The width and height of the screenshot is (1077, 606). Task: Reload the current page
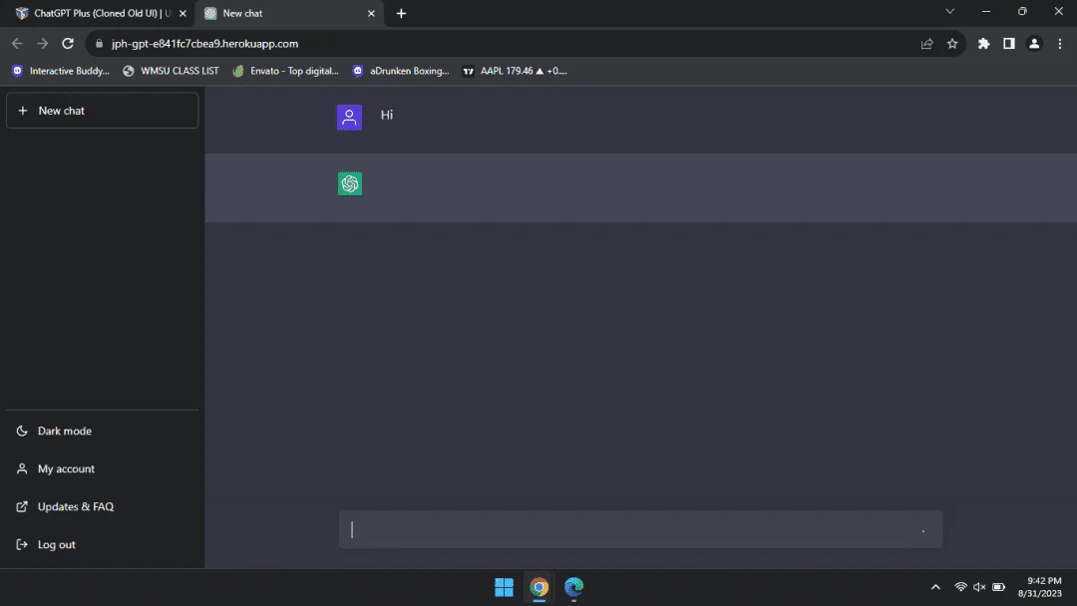tap(68, 43)
